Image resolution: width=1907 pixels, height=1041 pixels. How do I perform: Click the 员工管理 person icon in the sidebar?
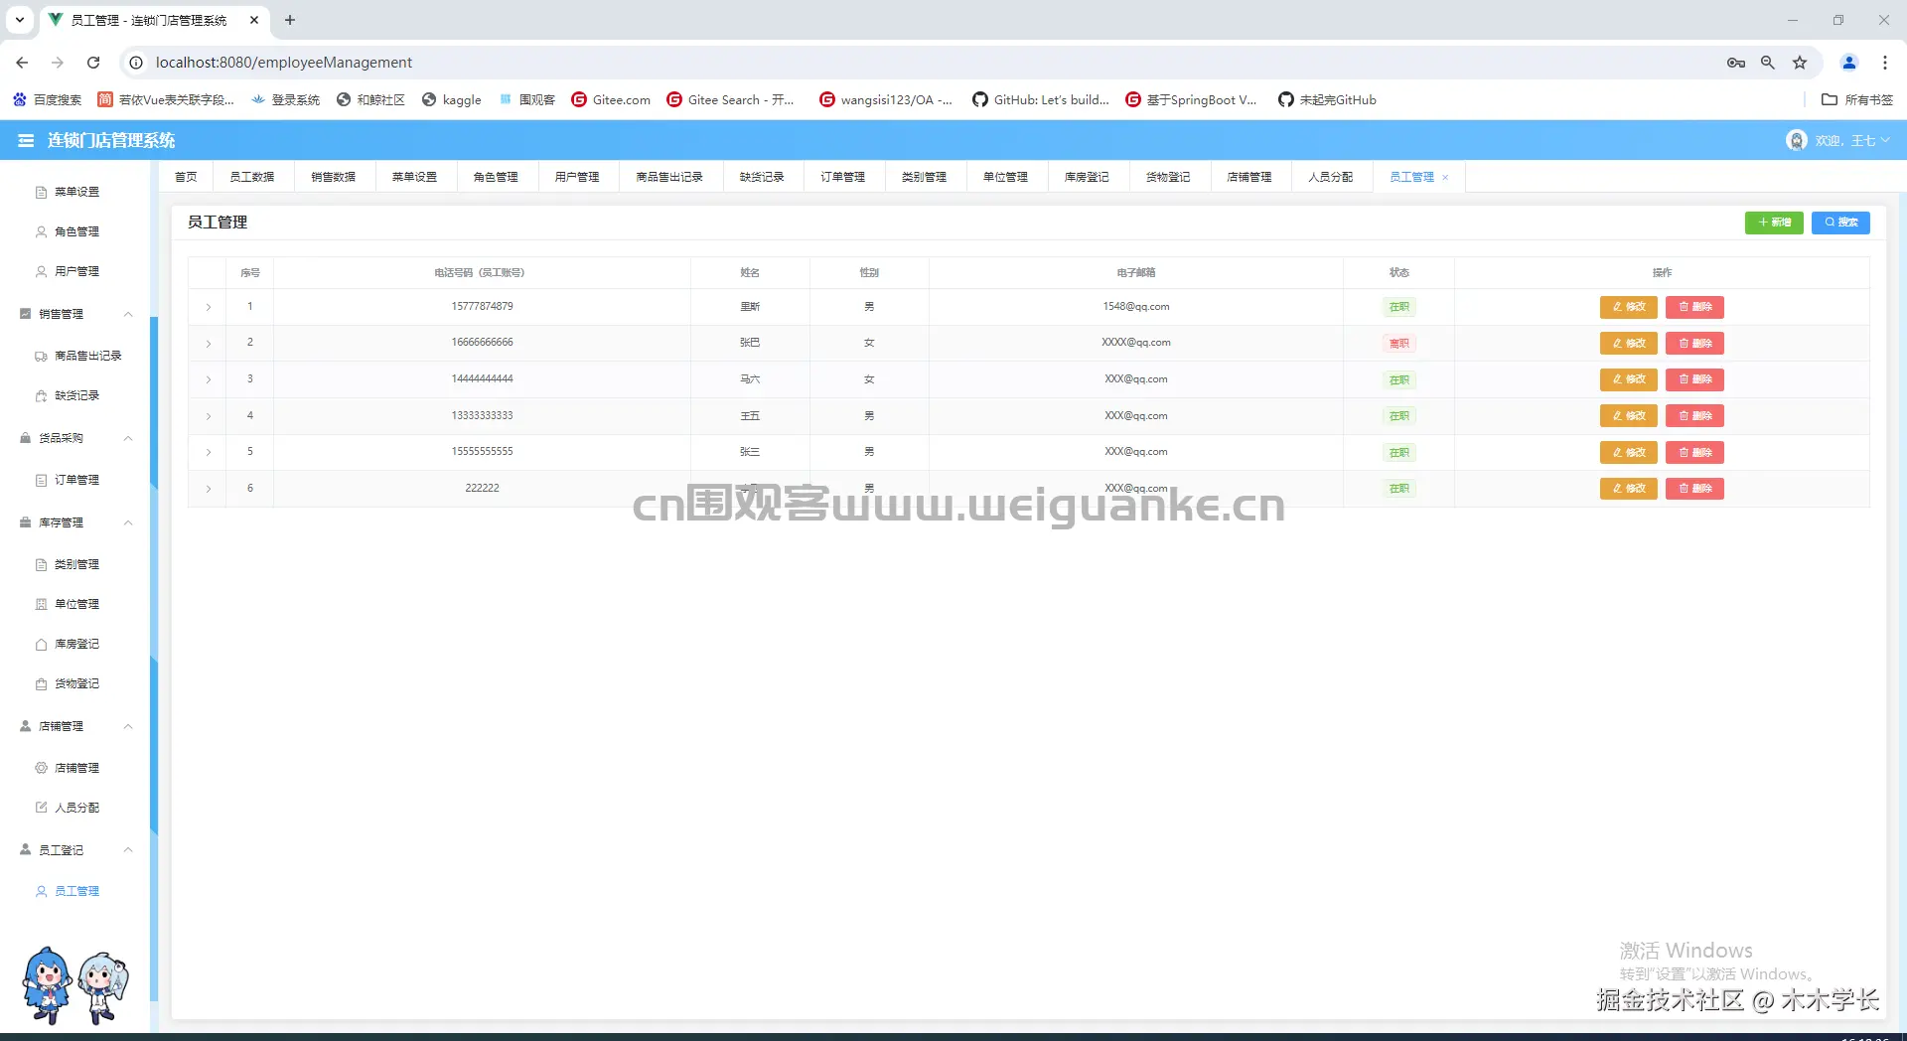point(41,891)
